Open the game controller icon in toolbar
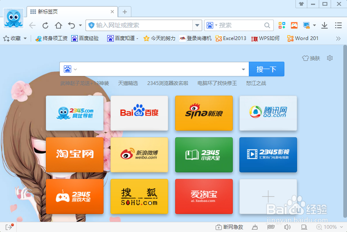 [294, 25]
